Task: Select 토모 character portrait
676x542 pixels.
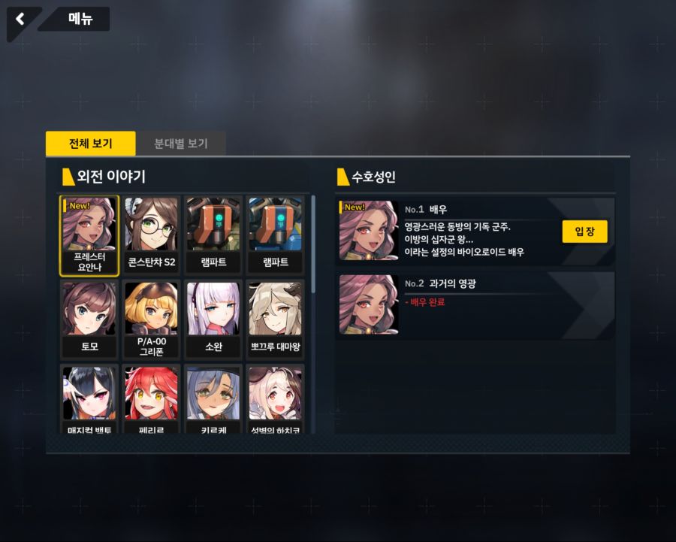Action: coord(89,319)
